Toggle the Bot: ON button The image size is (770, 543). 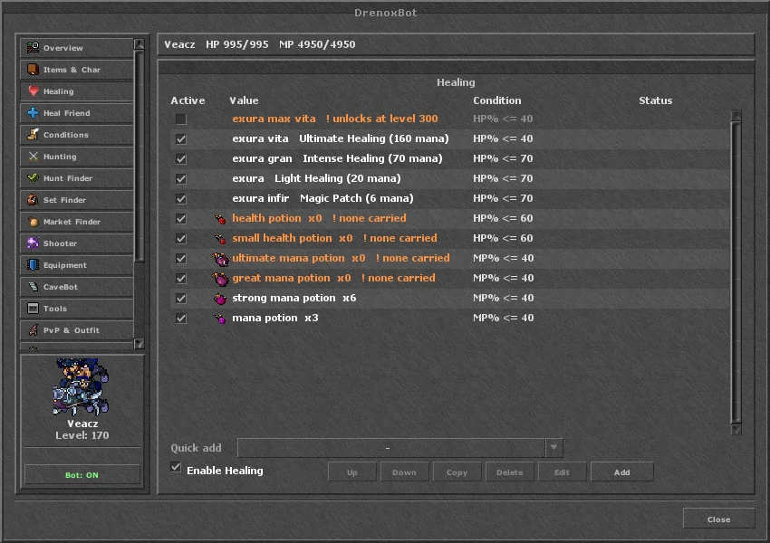pos(82,475)
